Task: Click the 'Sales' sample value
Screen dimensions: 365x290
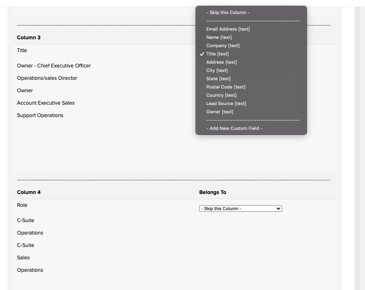Action: point(23,258)
